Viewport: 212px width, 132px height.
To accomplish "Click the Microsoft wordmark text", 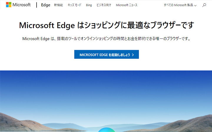I will (21, 5).
